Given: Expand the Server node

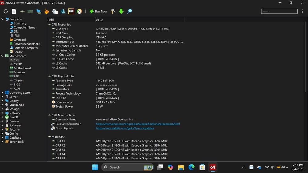Looking at the screenshot, I should pos(2,97).
